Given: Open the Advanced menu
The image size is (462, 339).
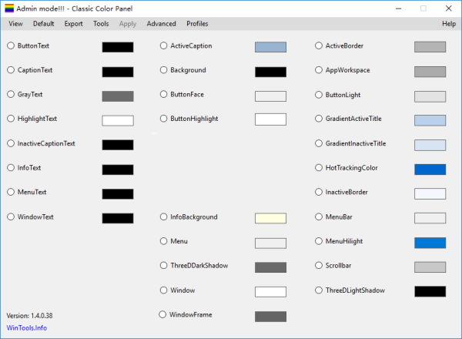Looking at the screenshot, I should click(161, 24).
